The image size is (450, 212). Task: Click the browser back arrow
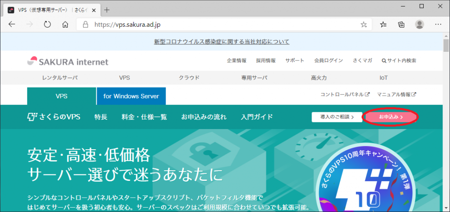[x=12, y=25]
